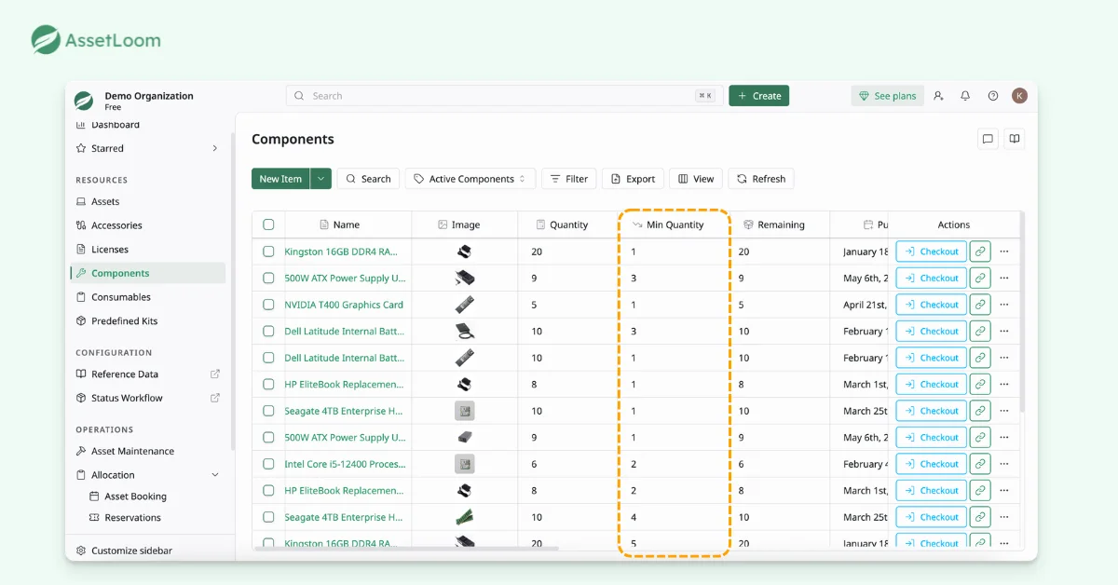Open the help question mark icon
Image resolution: width=1118 pixels, height=585 pixels.
click(x=993, y=96)
